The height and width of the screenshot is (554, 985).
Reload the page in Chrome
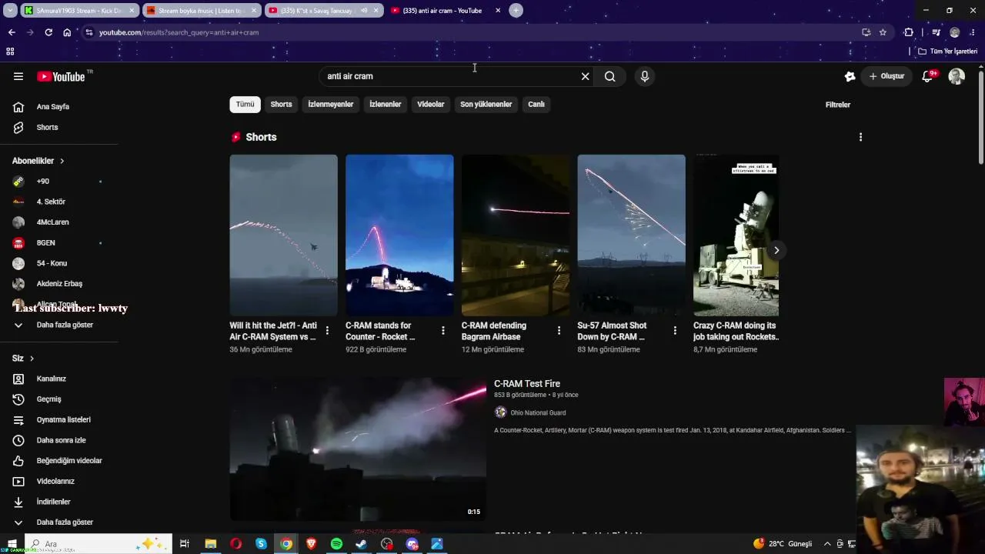tap(48, 32)
